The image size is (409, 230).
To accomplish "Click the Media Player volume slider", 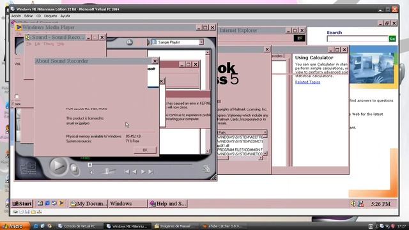I will [107, 171].
